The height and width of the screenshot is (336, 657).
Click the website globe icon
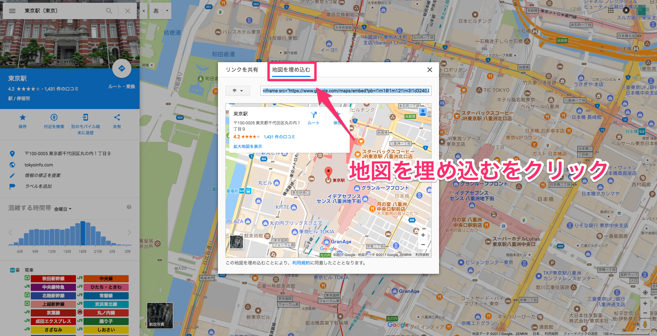point(12,165)
